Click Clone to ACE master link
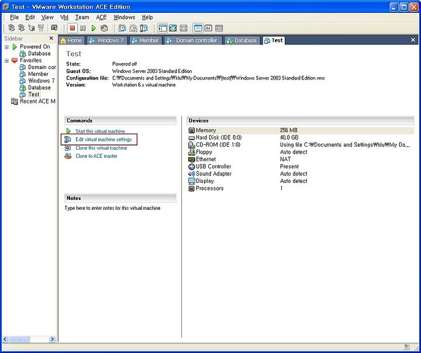 [x=96, y=156]
